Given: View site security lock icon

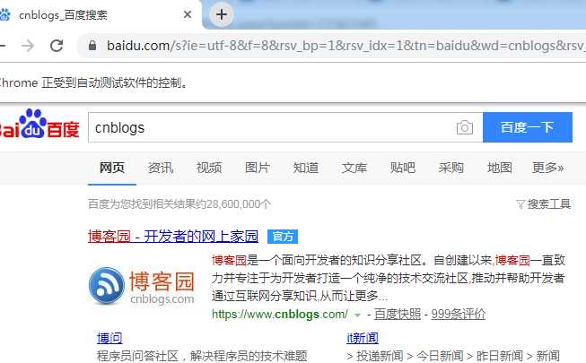Looking at the screenshot, I should tap(92, 46).
